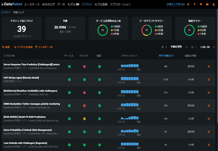
Task: Click activity chart for Server Response Time row
Action: pyautogui.click(x=130, y=66)
